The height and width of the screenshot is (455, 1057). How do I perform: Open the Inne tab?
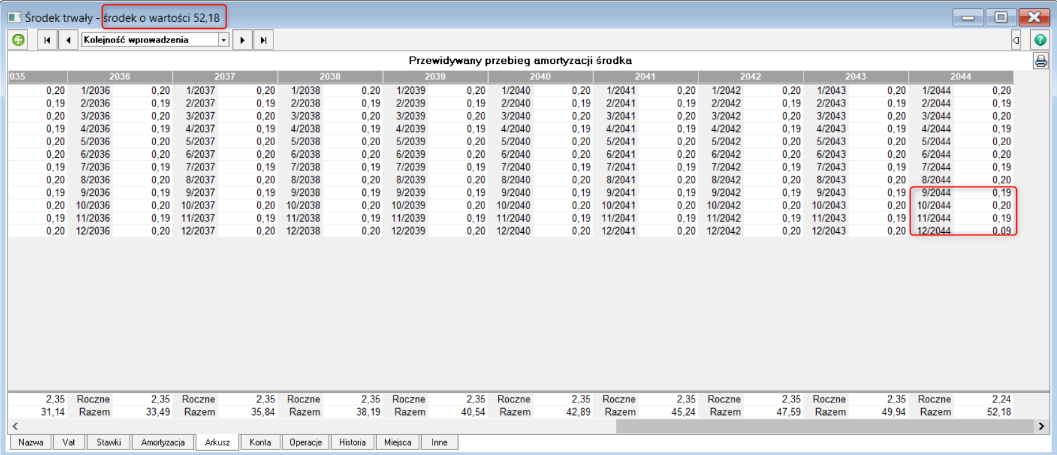pyautogui.click(x=439, y=442)
